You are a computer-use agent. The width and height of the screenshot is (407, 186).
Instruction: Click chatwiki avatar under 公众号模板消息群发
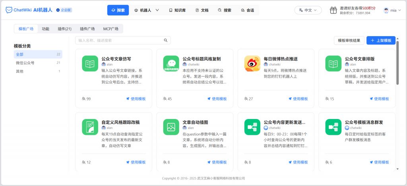point(347,128)
